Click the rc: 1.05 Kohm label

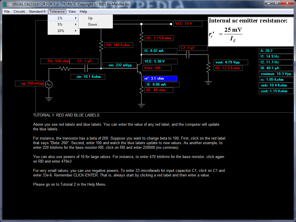tap(276, 80)
